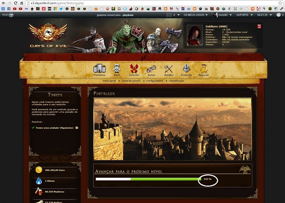Click the Fortaleza castle landscape image

pos(172,129)
